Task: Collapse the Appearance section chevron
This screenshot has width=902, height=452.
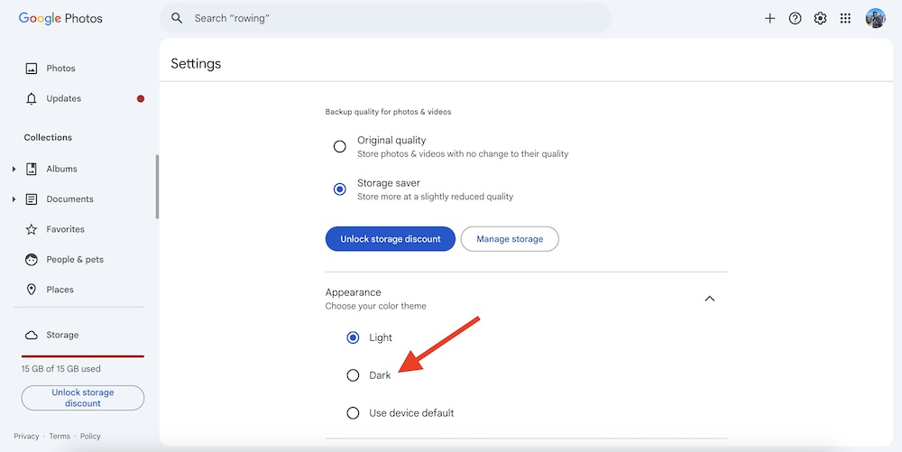Action: pos(709,299)
